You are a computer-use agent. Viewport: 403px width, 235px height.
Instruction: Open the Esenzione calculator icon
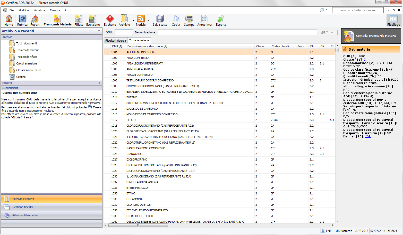coord(93,20)
